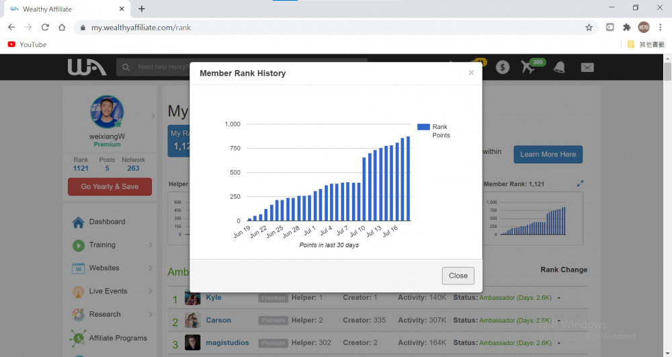Click the weixiangW username
The image size is (672, 357).
pyautogui.click(x=107, y=136)
